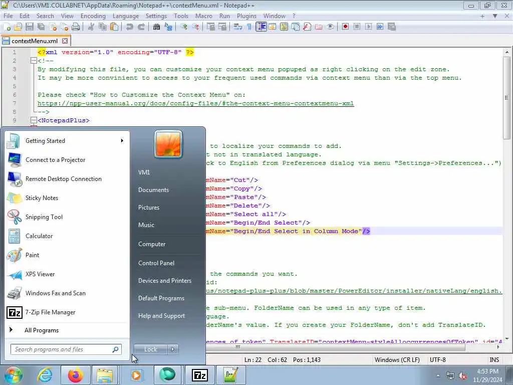This screenshot has height=385, width=513.
Task: Open Control Panel from Start menu
Action: tap(156, 263)
